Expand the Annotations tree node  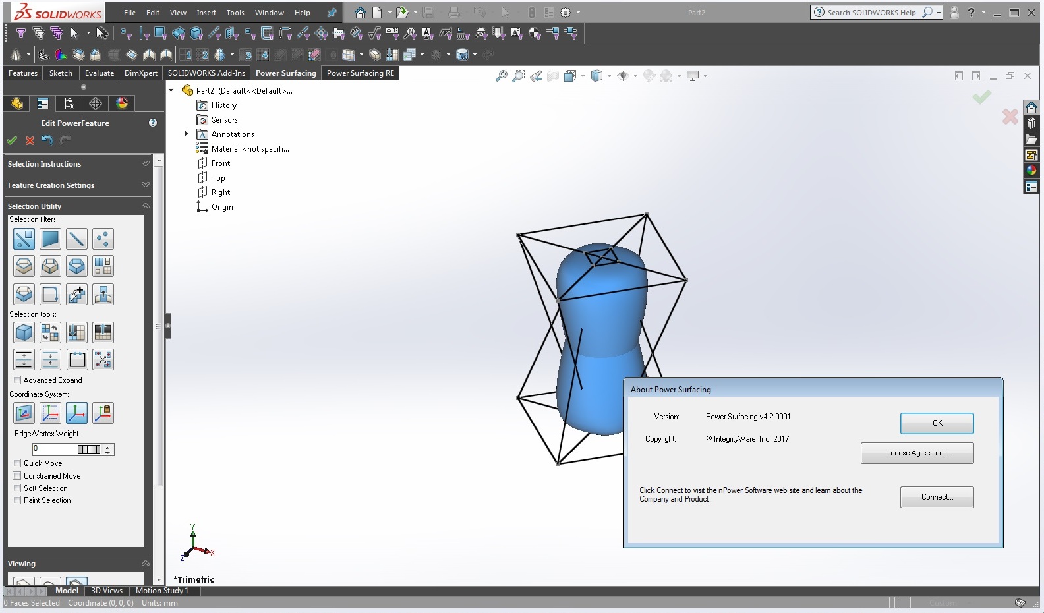pyautogui.click(x=187, y=134)
